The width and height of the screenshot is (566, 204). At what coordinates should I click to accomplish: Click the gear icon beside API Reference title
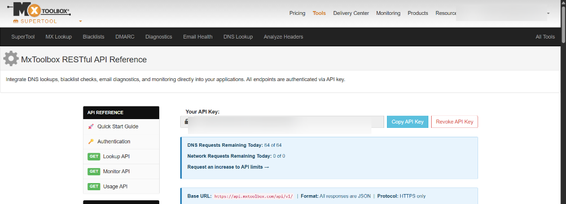point(11,58)
